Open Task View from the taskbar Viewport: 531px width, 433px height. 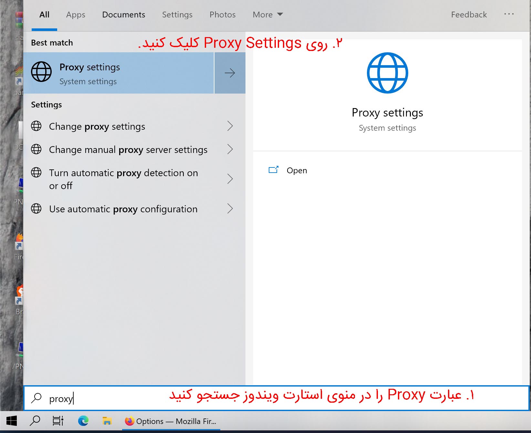coord(58,421)
